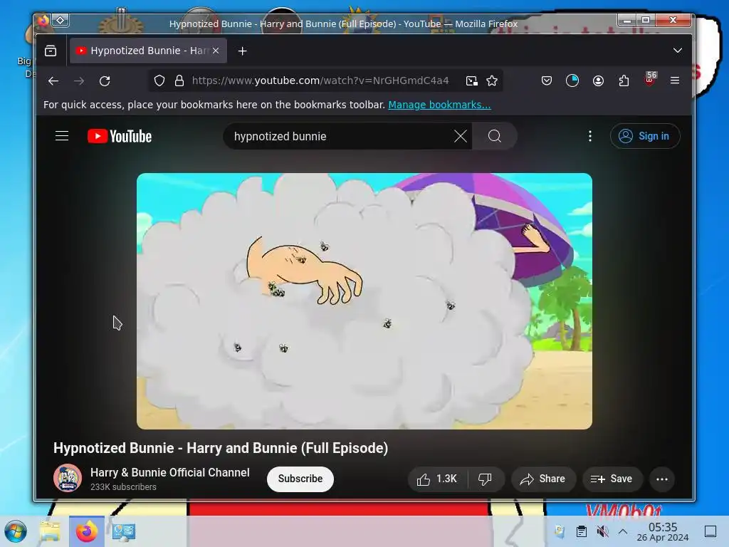Select Firefox in the taskbar

(x=87, y=531)
